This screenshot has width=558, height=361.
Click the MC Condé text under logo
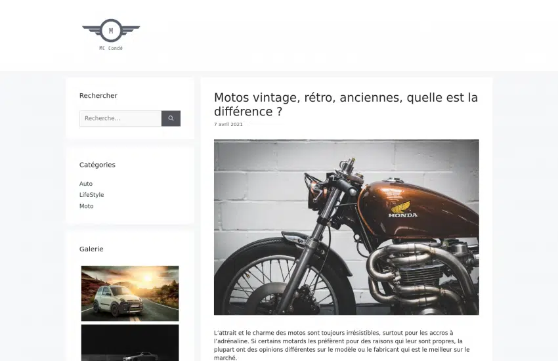coord(111,48)
